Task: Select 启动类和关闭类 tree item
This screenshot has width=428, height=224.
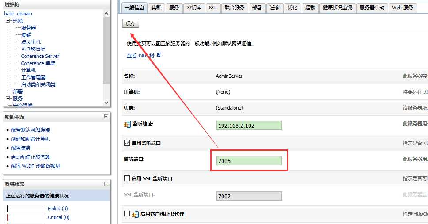Action: coord(38,84)
